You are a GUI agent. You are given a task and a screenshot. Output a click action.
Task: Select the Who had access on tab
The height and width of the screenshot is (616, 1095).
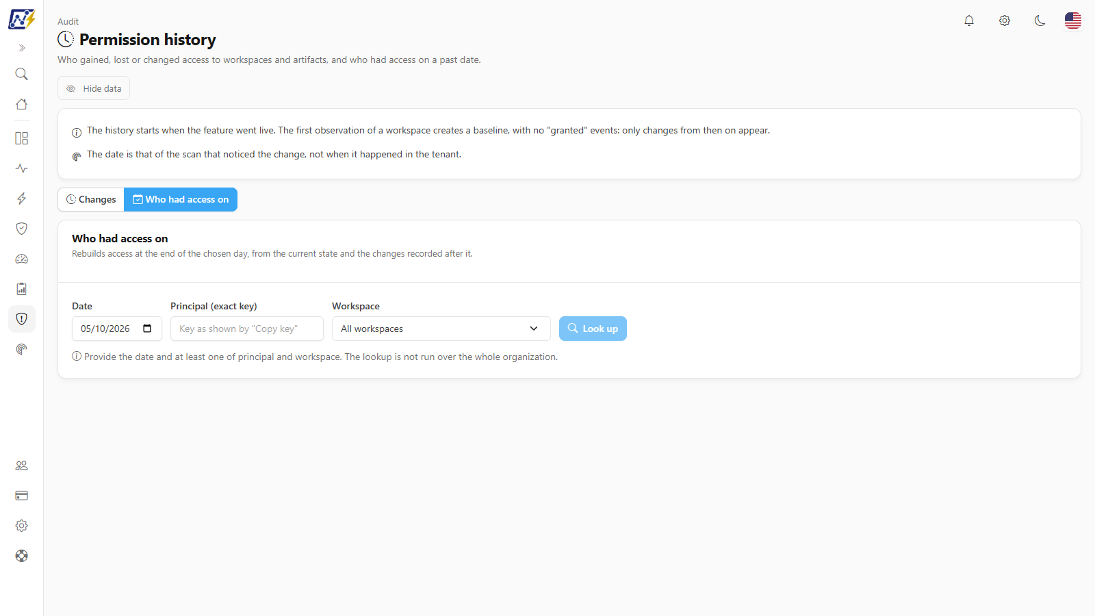pos(181,199)
